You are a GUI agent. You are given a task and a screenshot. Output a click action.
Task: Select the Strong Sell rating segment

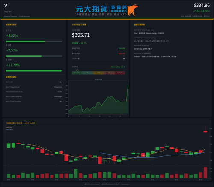point(120,73)
